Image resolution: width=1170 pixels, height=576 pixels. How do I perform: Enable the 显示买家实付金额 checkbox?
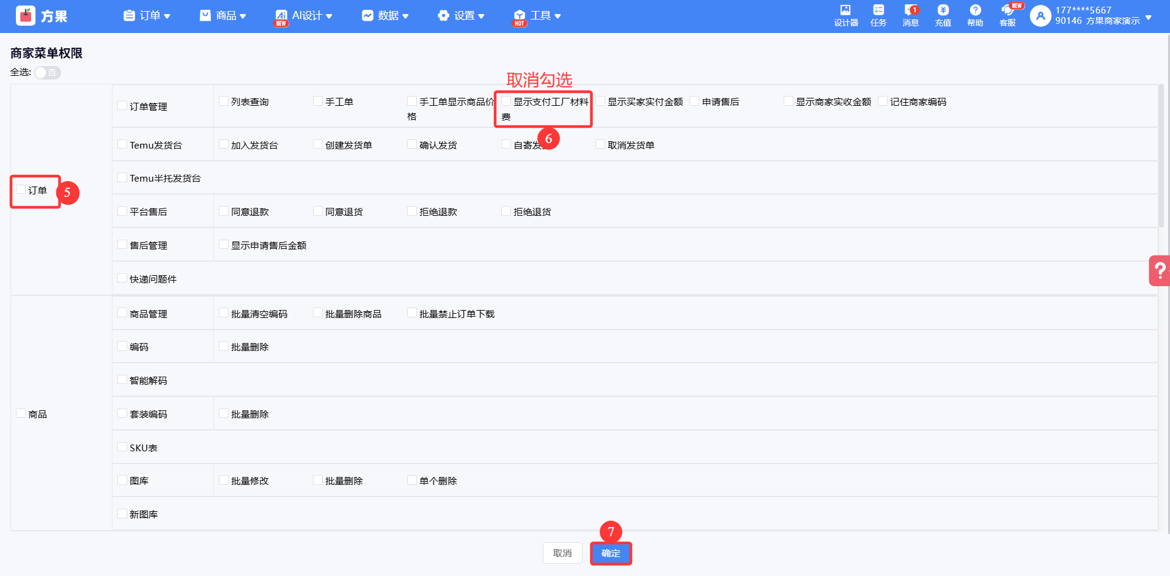click(600, 101)
